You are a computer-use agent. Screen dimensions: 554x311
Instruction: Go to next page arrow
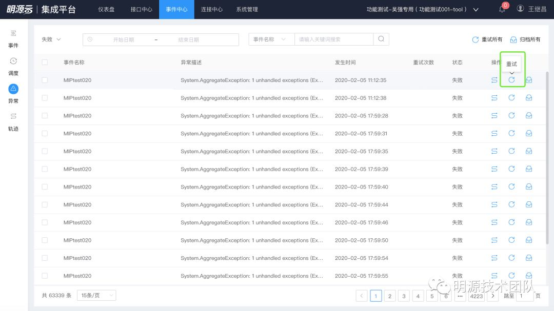click(x=492, y=296)
